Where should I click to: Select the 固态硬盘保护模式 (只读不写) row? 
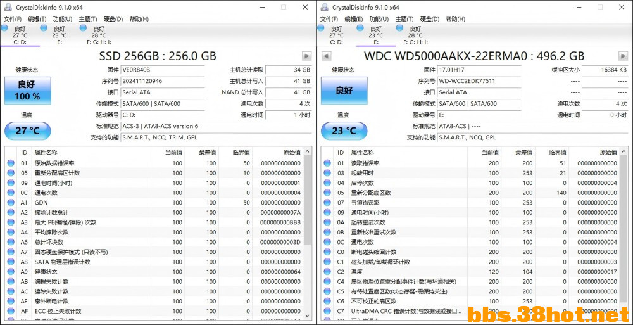tap(154, 252)
